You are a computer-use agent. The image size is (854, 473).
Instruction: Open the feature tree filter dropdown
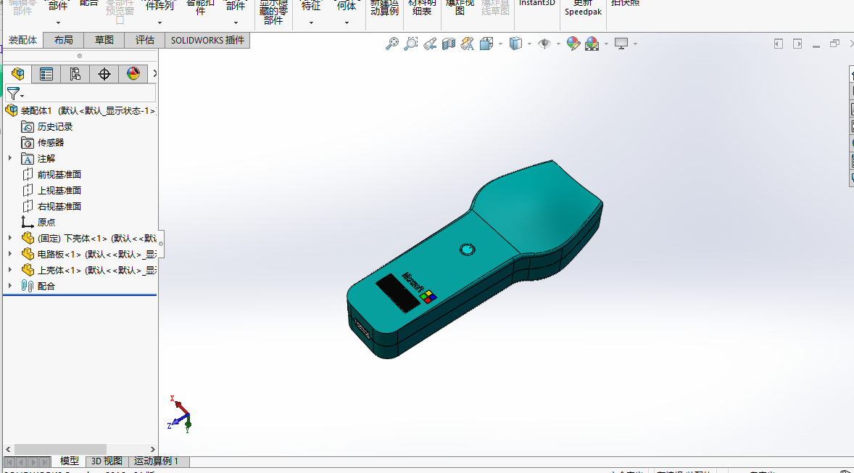[14, 93]
